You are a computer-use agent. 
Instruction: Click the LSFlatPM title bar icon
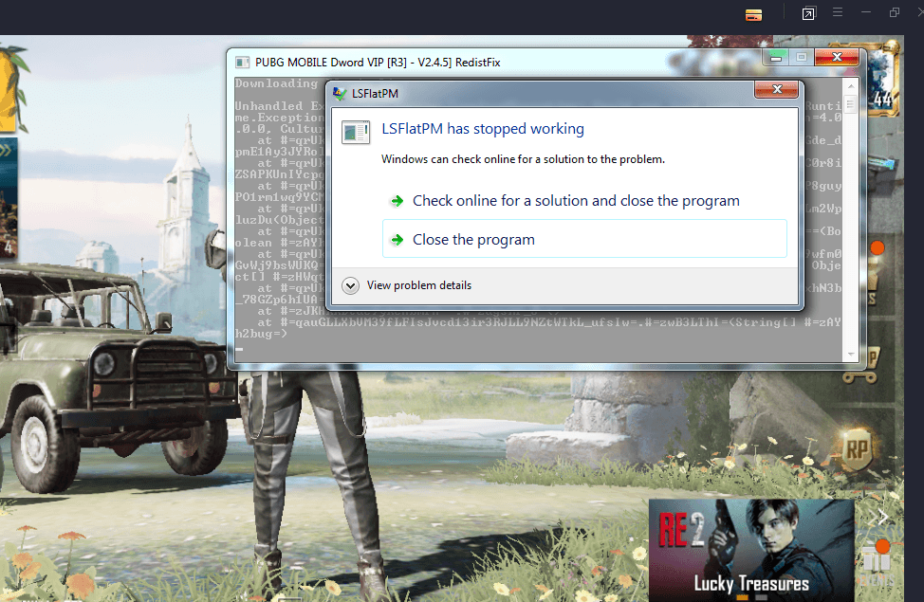(340, 93)
